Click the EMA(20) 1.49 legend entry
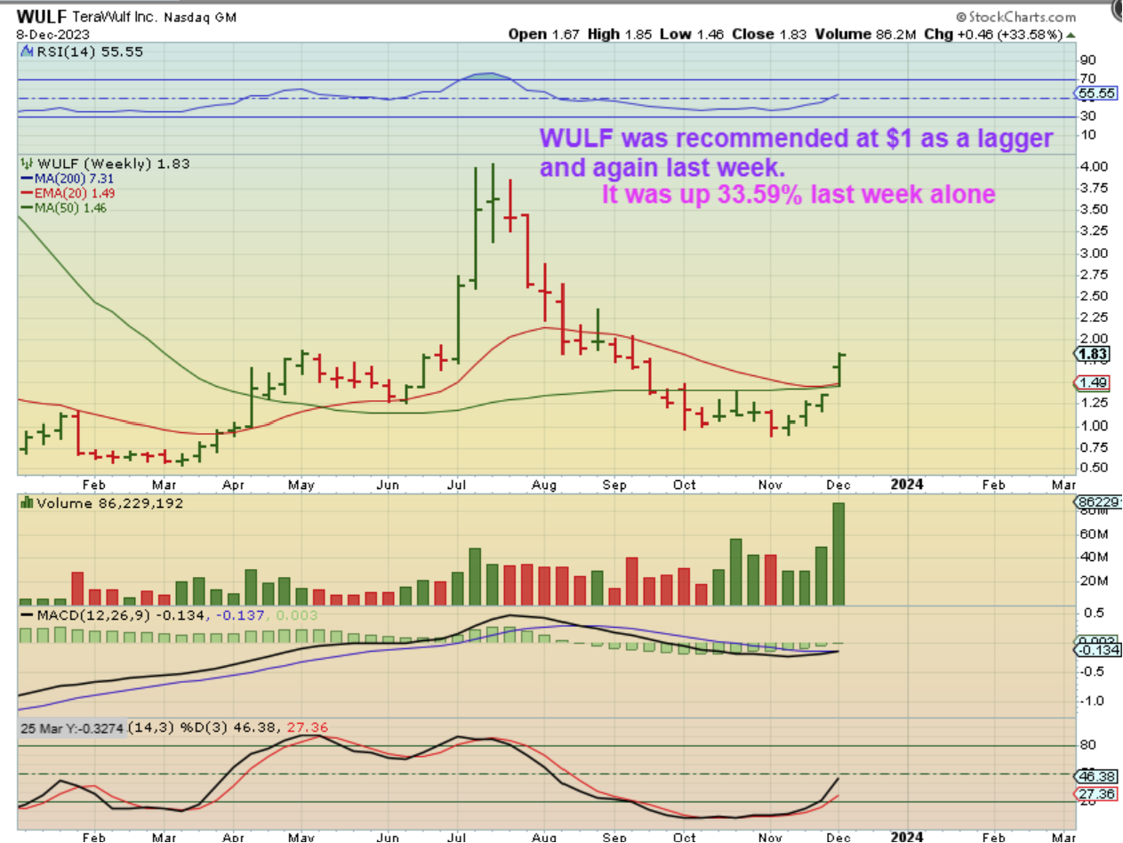 tap(74, 193)
